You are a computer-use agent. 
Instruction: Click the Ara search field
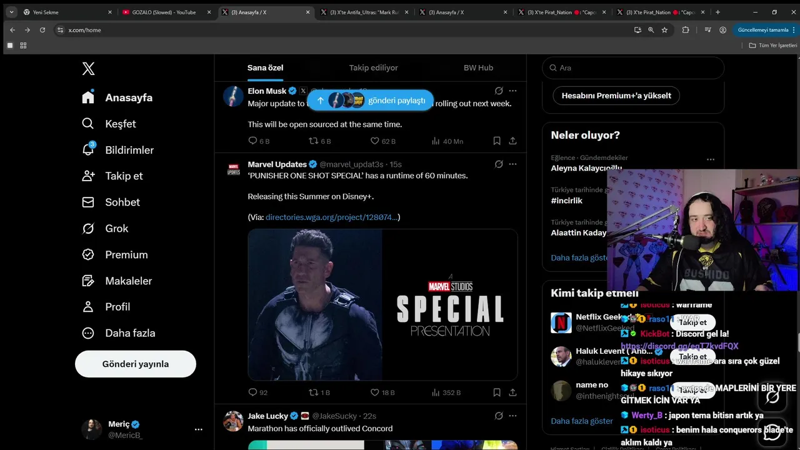tap(633, 67)
